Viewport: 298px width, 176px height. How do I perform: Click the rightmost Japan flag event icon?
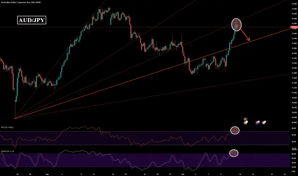point(264,123)
